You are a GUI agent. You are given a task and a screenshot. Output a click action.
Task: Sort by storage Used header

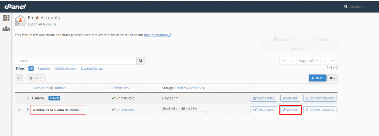click(179, 88)
